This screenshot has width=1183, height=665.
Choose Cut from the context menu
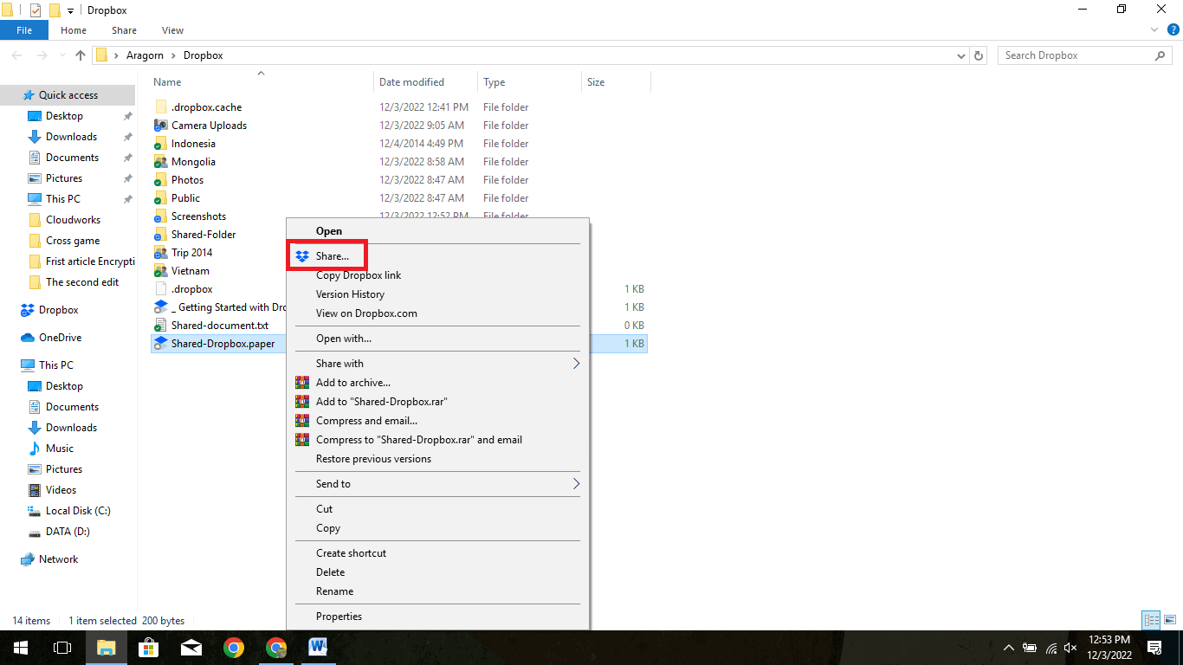pyautogui.click(x=324, y=509)
